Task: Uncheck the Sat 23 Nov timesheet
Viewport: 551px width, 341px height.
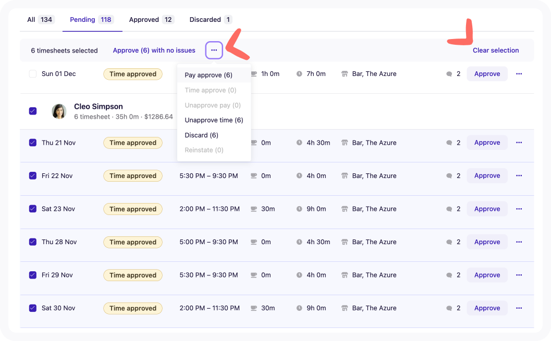Action: (x=33, y=209)
